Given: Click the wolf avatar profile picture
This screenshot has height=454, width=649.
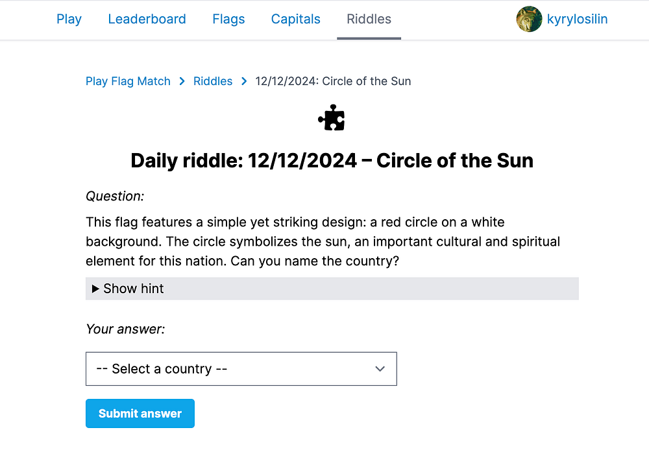Looking at the screenshot, I should (529, 19).
